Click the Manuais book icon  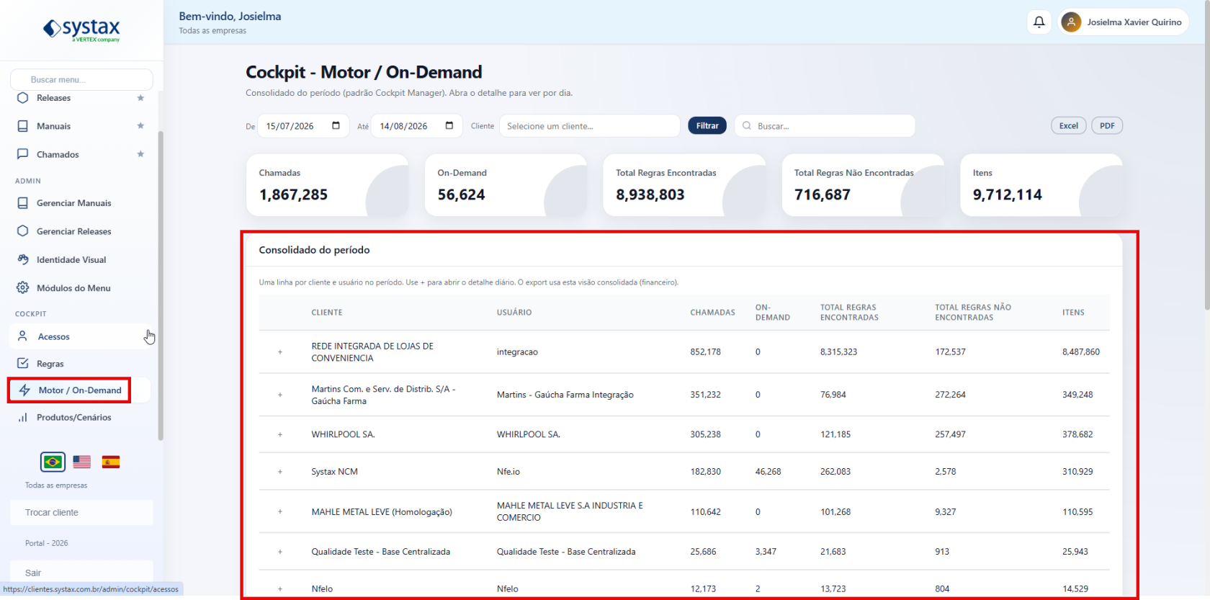click(x=22, y=126)
